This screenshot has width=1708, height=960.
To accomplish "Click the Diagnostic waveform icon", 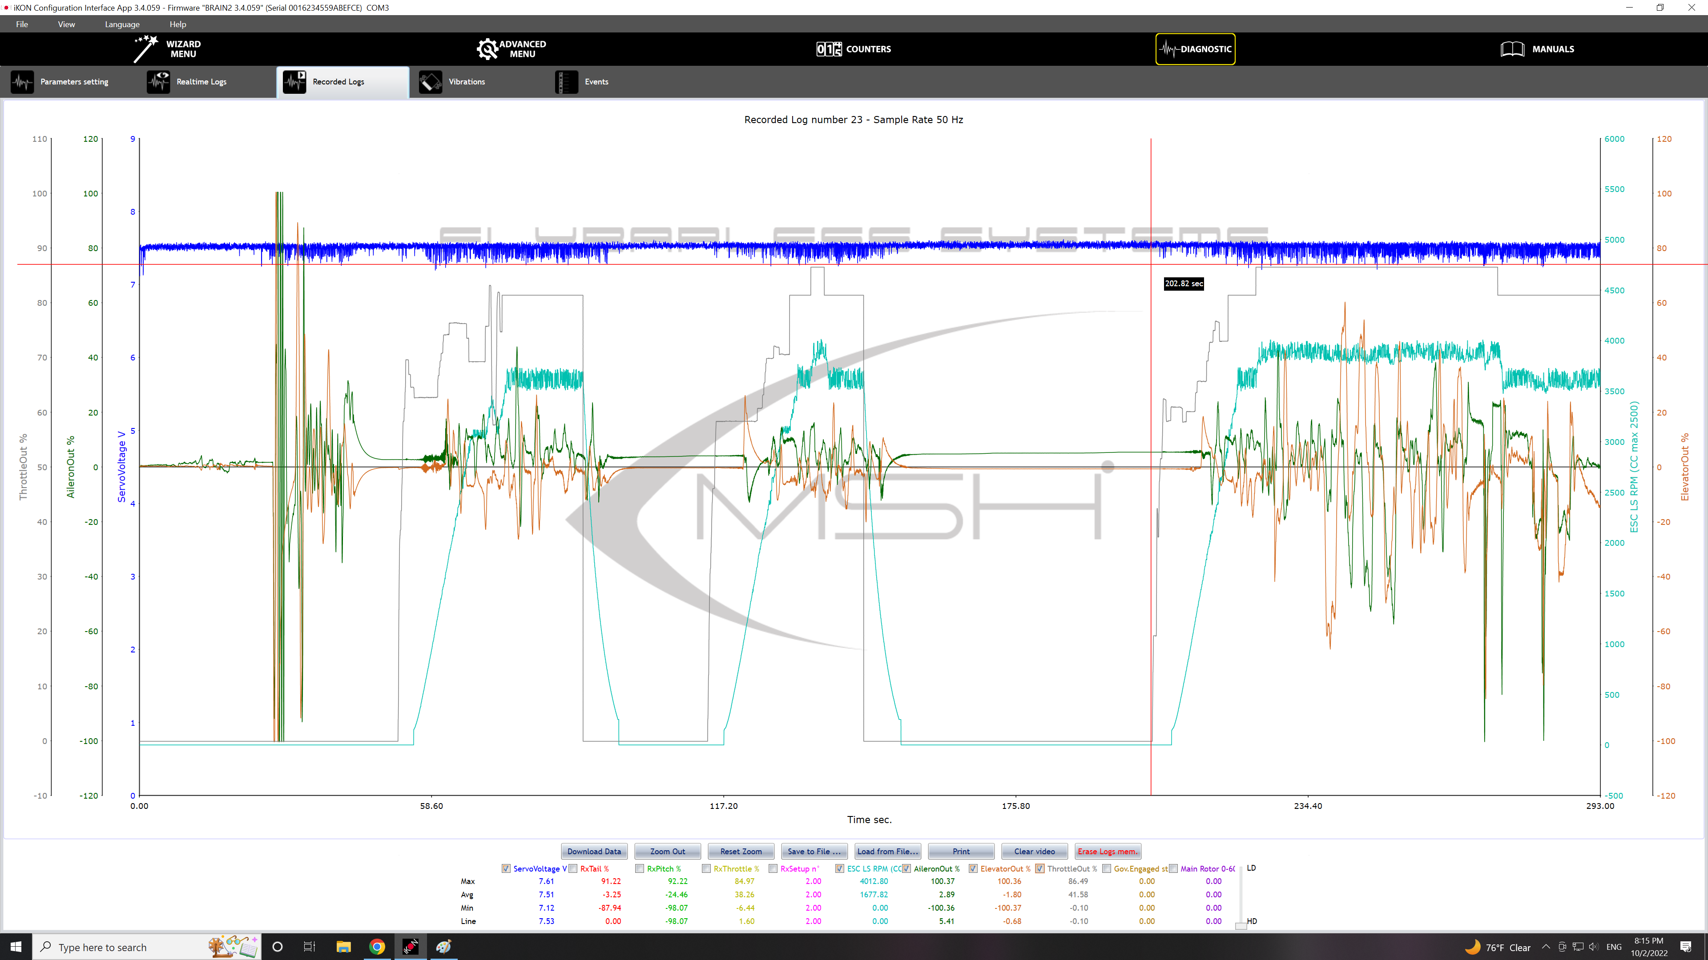I will (1169, 49).
